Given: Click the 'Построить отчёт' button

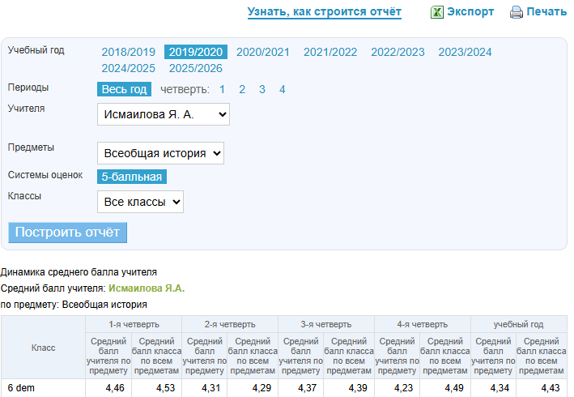Looking at the screenshot, I should [68, 232].
